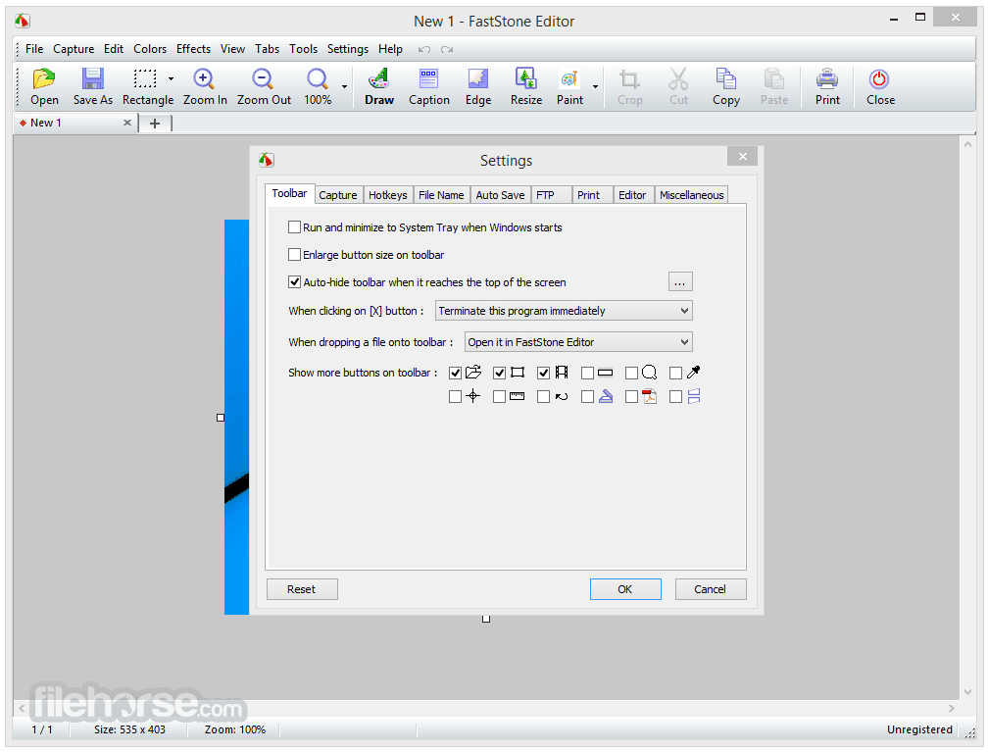Click the ruler icon in Settings
Viewport: 989px width, 752px height.
[518, 397]
